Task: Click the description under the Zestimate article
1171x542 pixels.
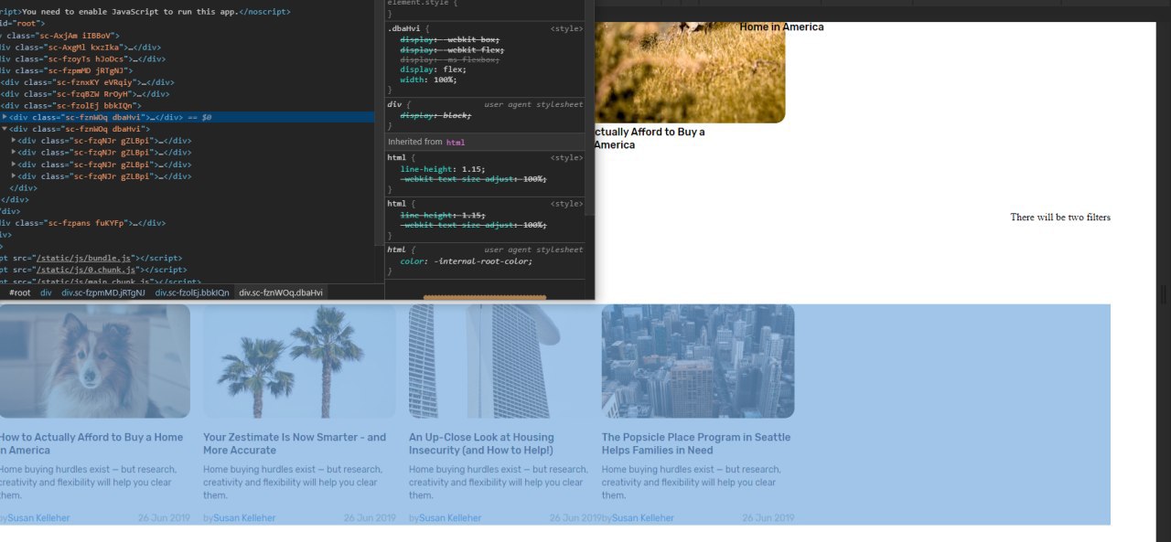Action: [293, 483]
